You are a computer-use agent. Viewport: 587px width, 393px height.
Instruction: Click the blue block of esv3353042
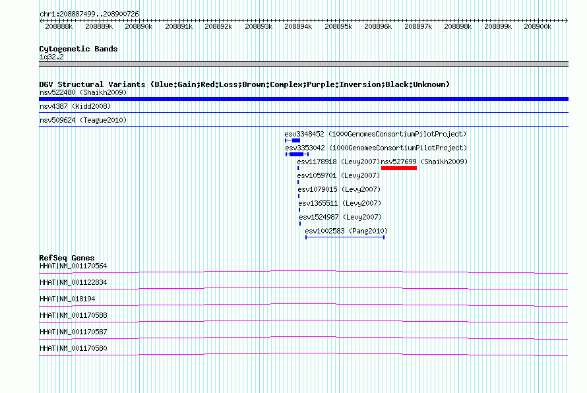[297, 154]
